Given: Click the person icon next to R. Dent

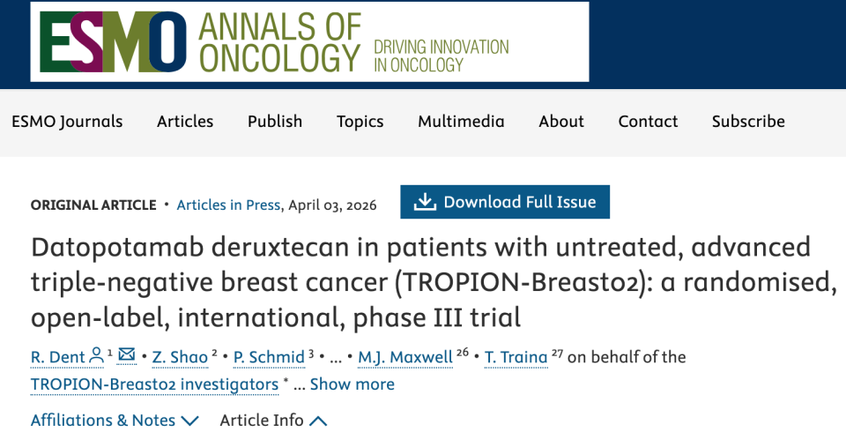Looking at the screenshot, I should point(96,355).
